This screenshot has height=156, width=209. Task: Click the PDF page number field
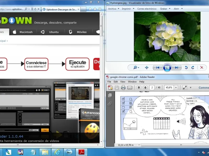152,88
